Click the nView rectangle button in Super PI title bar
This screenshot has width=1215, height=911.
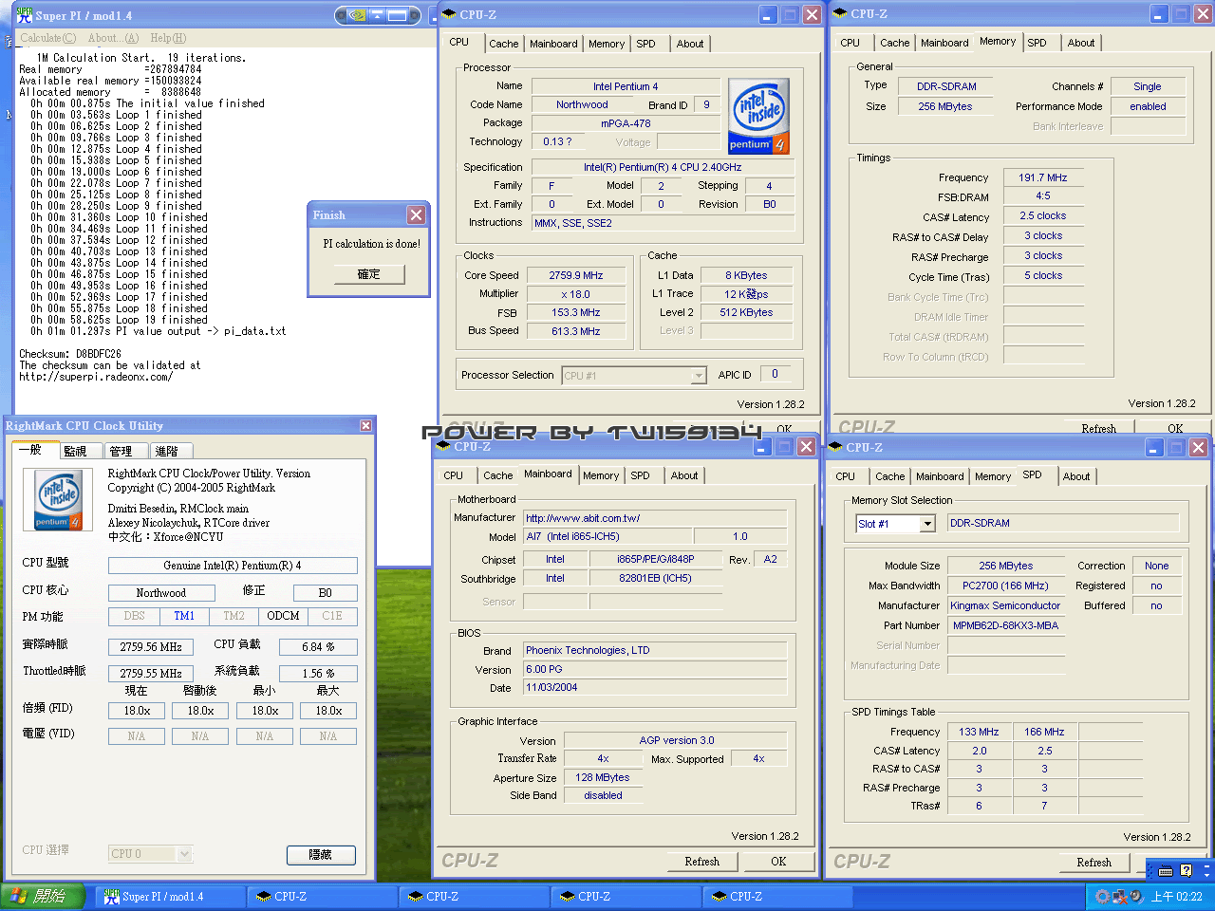point(397,15)
